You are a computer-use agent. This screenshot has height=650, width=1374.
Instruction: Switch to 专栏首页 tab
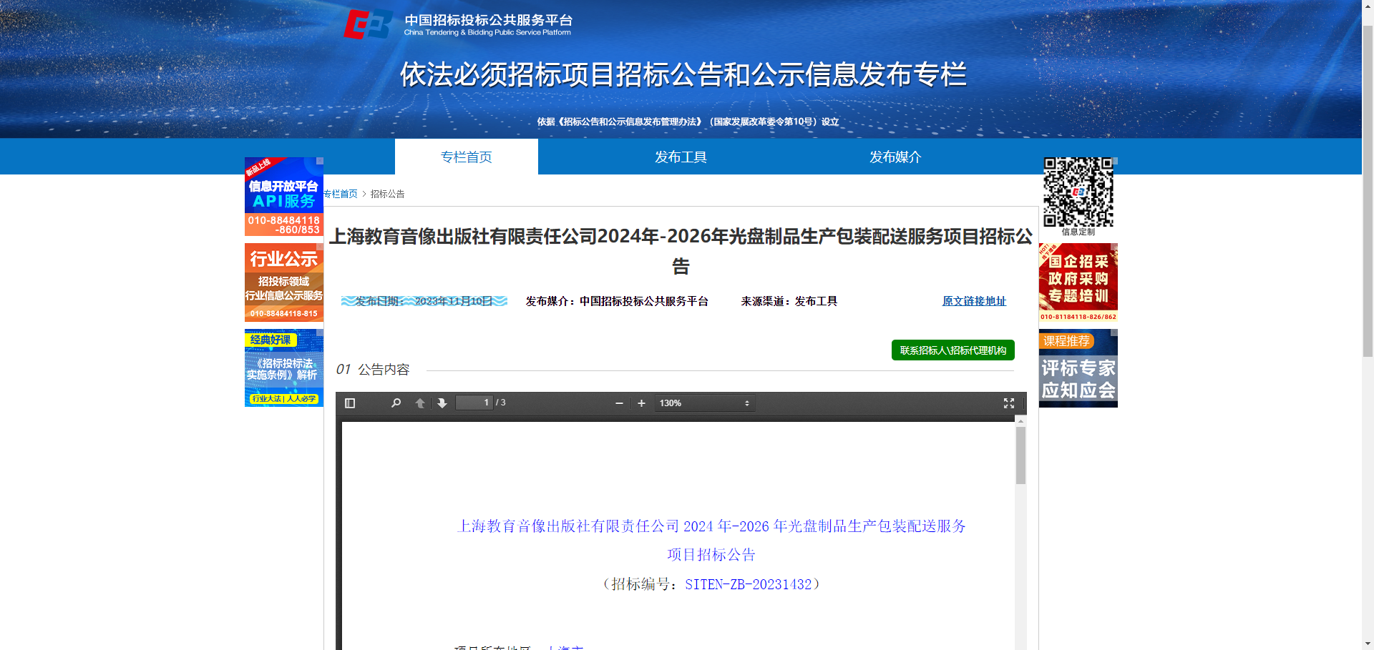[467, 157]
